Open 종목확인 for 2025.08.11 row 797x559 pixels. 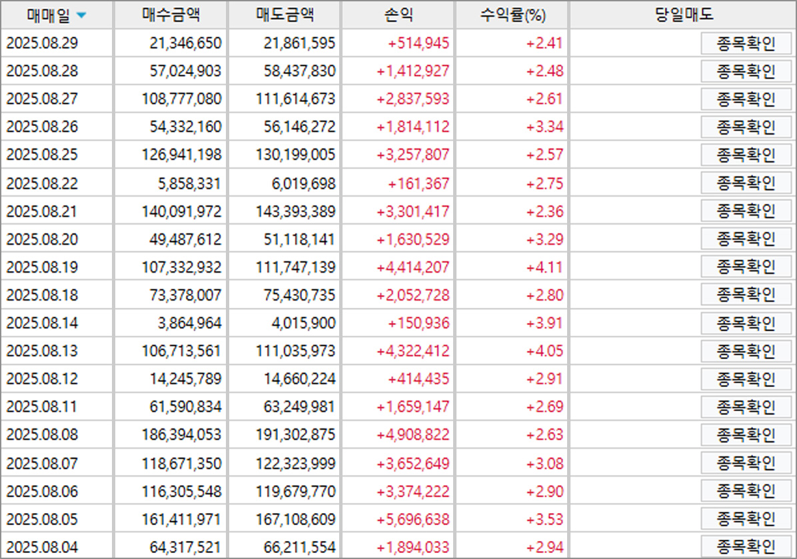coord(746,407)
